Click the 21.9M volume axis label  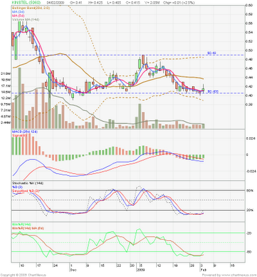click(x=6, y=73)
